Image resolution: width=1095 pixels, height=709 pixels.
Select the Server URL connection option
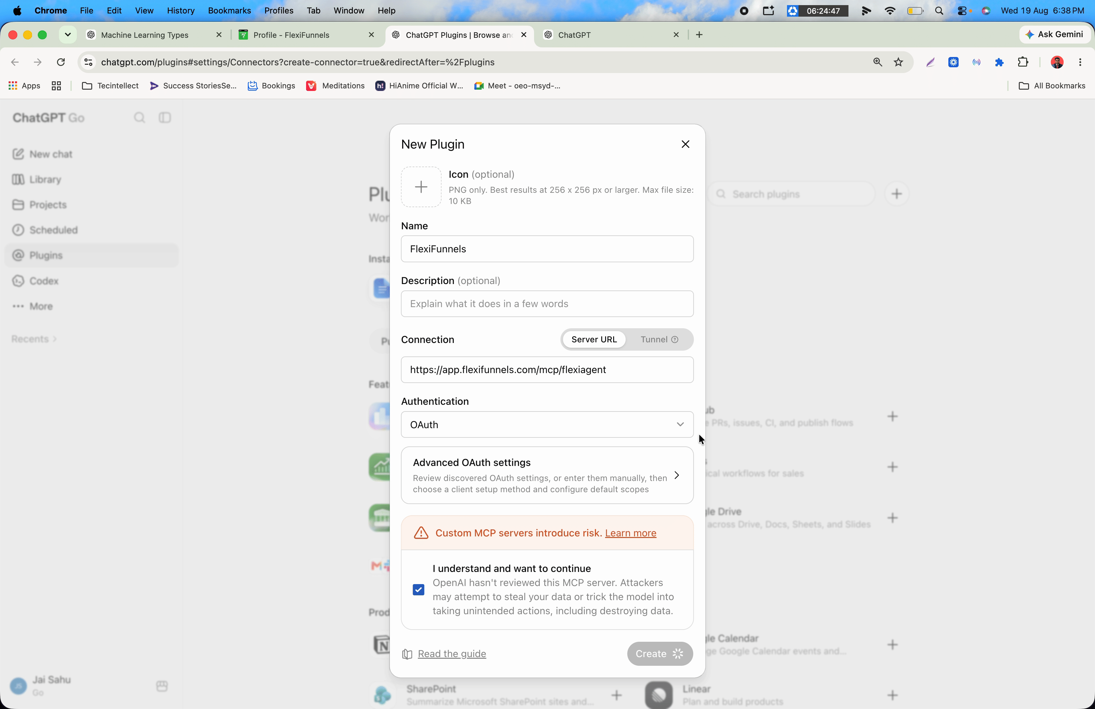[x=594, y=339]
